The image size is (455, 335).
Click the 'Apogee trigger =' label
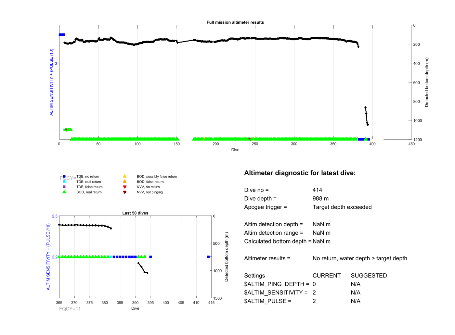click(266, 207)
